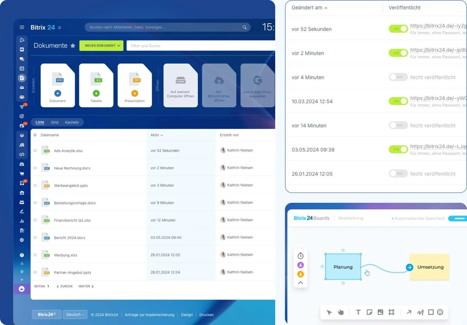Turn off publishing for the 'vor 52 Sekunden' row
Screen dimensions: 467x325
(398, 29)
